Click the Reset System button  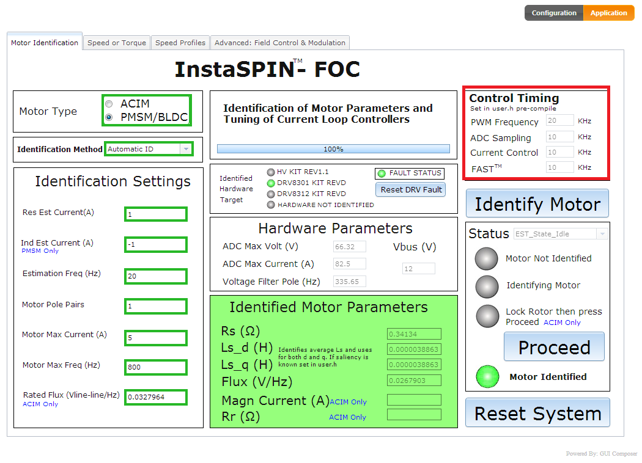point(537,413)
